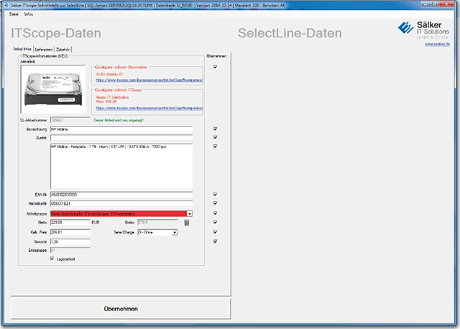This screenshot has width=460, height=329.
Task: Click the 'ALSO Actebis AT' supplier text
Action: pyautogui.click(x=110, y=74)
